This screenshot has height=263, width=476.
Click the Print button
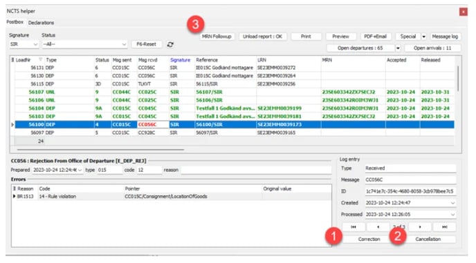306,37
